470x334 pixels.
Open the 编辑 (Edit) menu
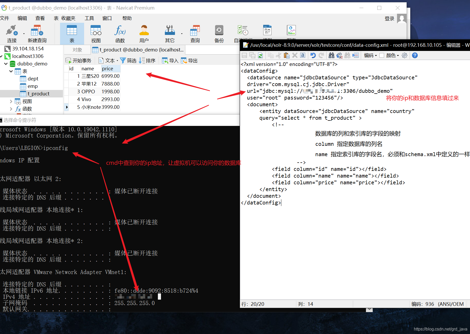tap(22, 18)
